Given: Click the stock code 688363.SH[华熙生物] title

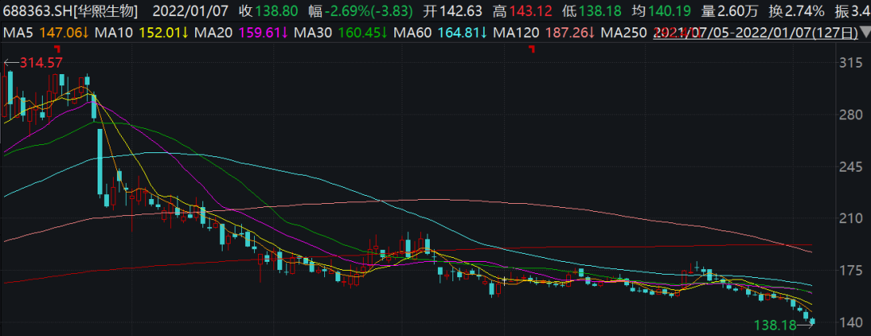Looking at the screenshot, I should pyautogui.click(x=70, y=10).
